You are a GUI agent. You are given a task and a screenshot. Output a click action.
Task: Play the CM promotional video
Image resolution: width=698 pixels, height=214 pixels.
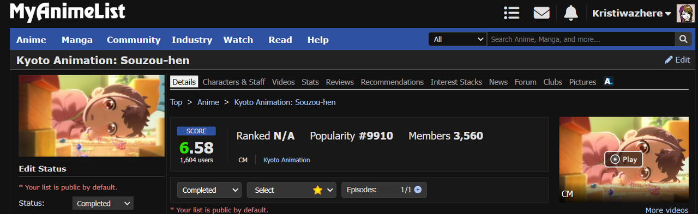(624, 160)
